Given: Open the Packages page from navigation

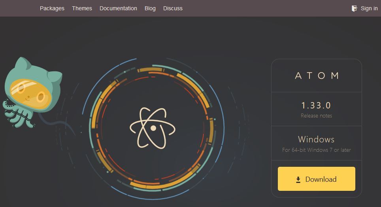Looking at the screenshot, I should pos(52,8).
